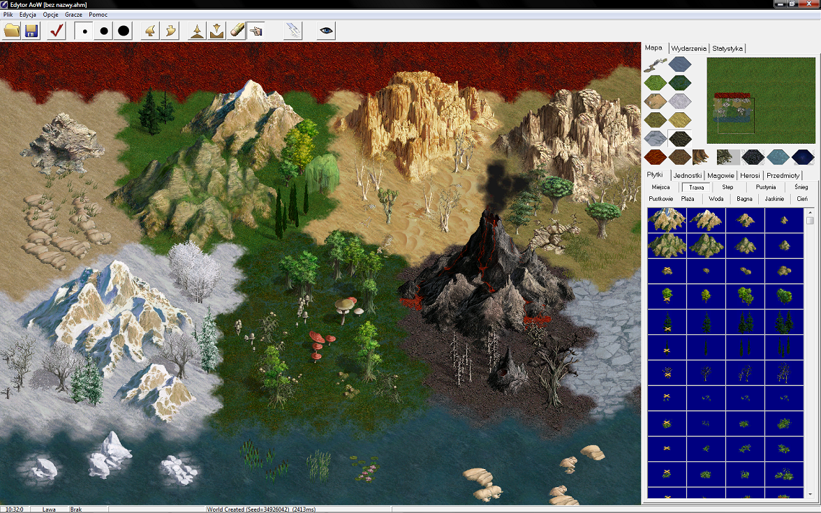Select the tree roots terrain icon
The height and width of the screenshot is (513, 821).
coord(701,156)
